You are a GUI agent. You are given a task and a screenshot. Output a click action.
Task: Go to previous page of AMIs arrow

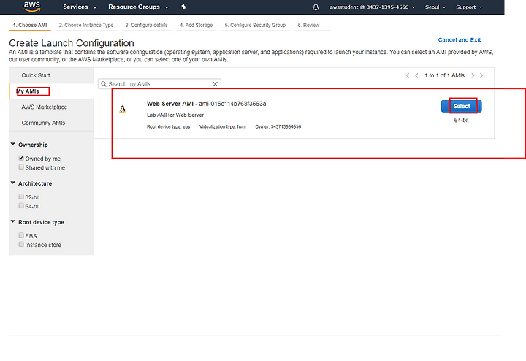click(x=416, y=75)
